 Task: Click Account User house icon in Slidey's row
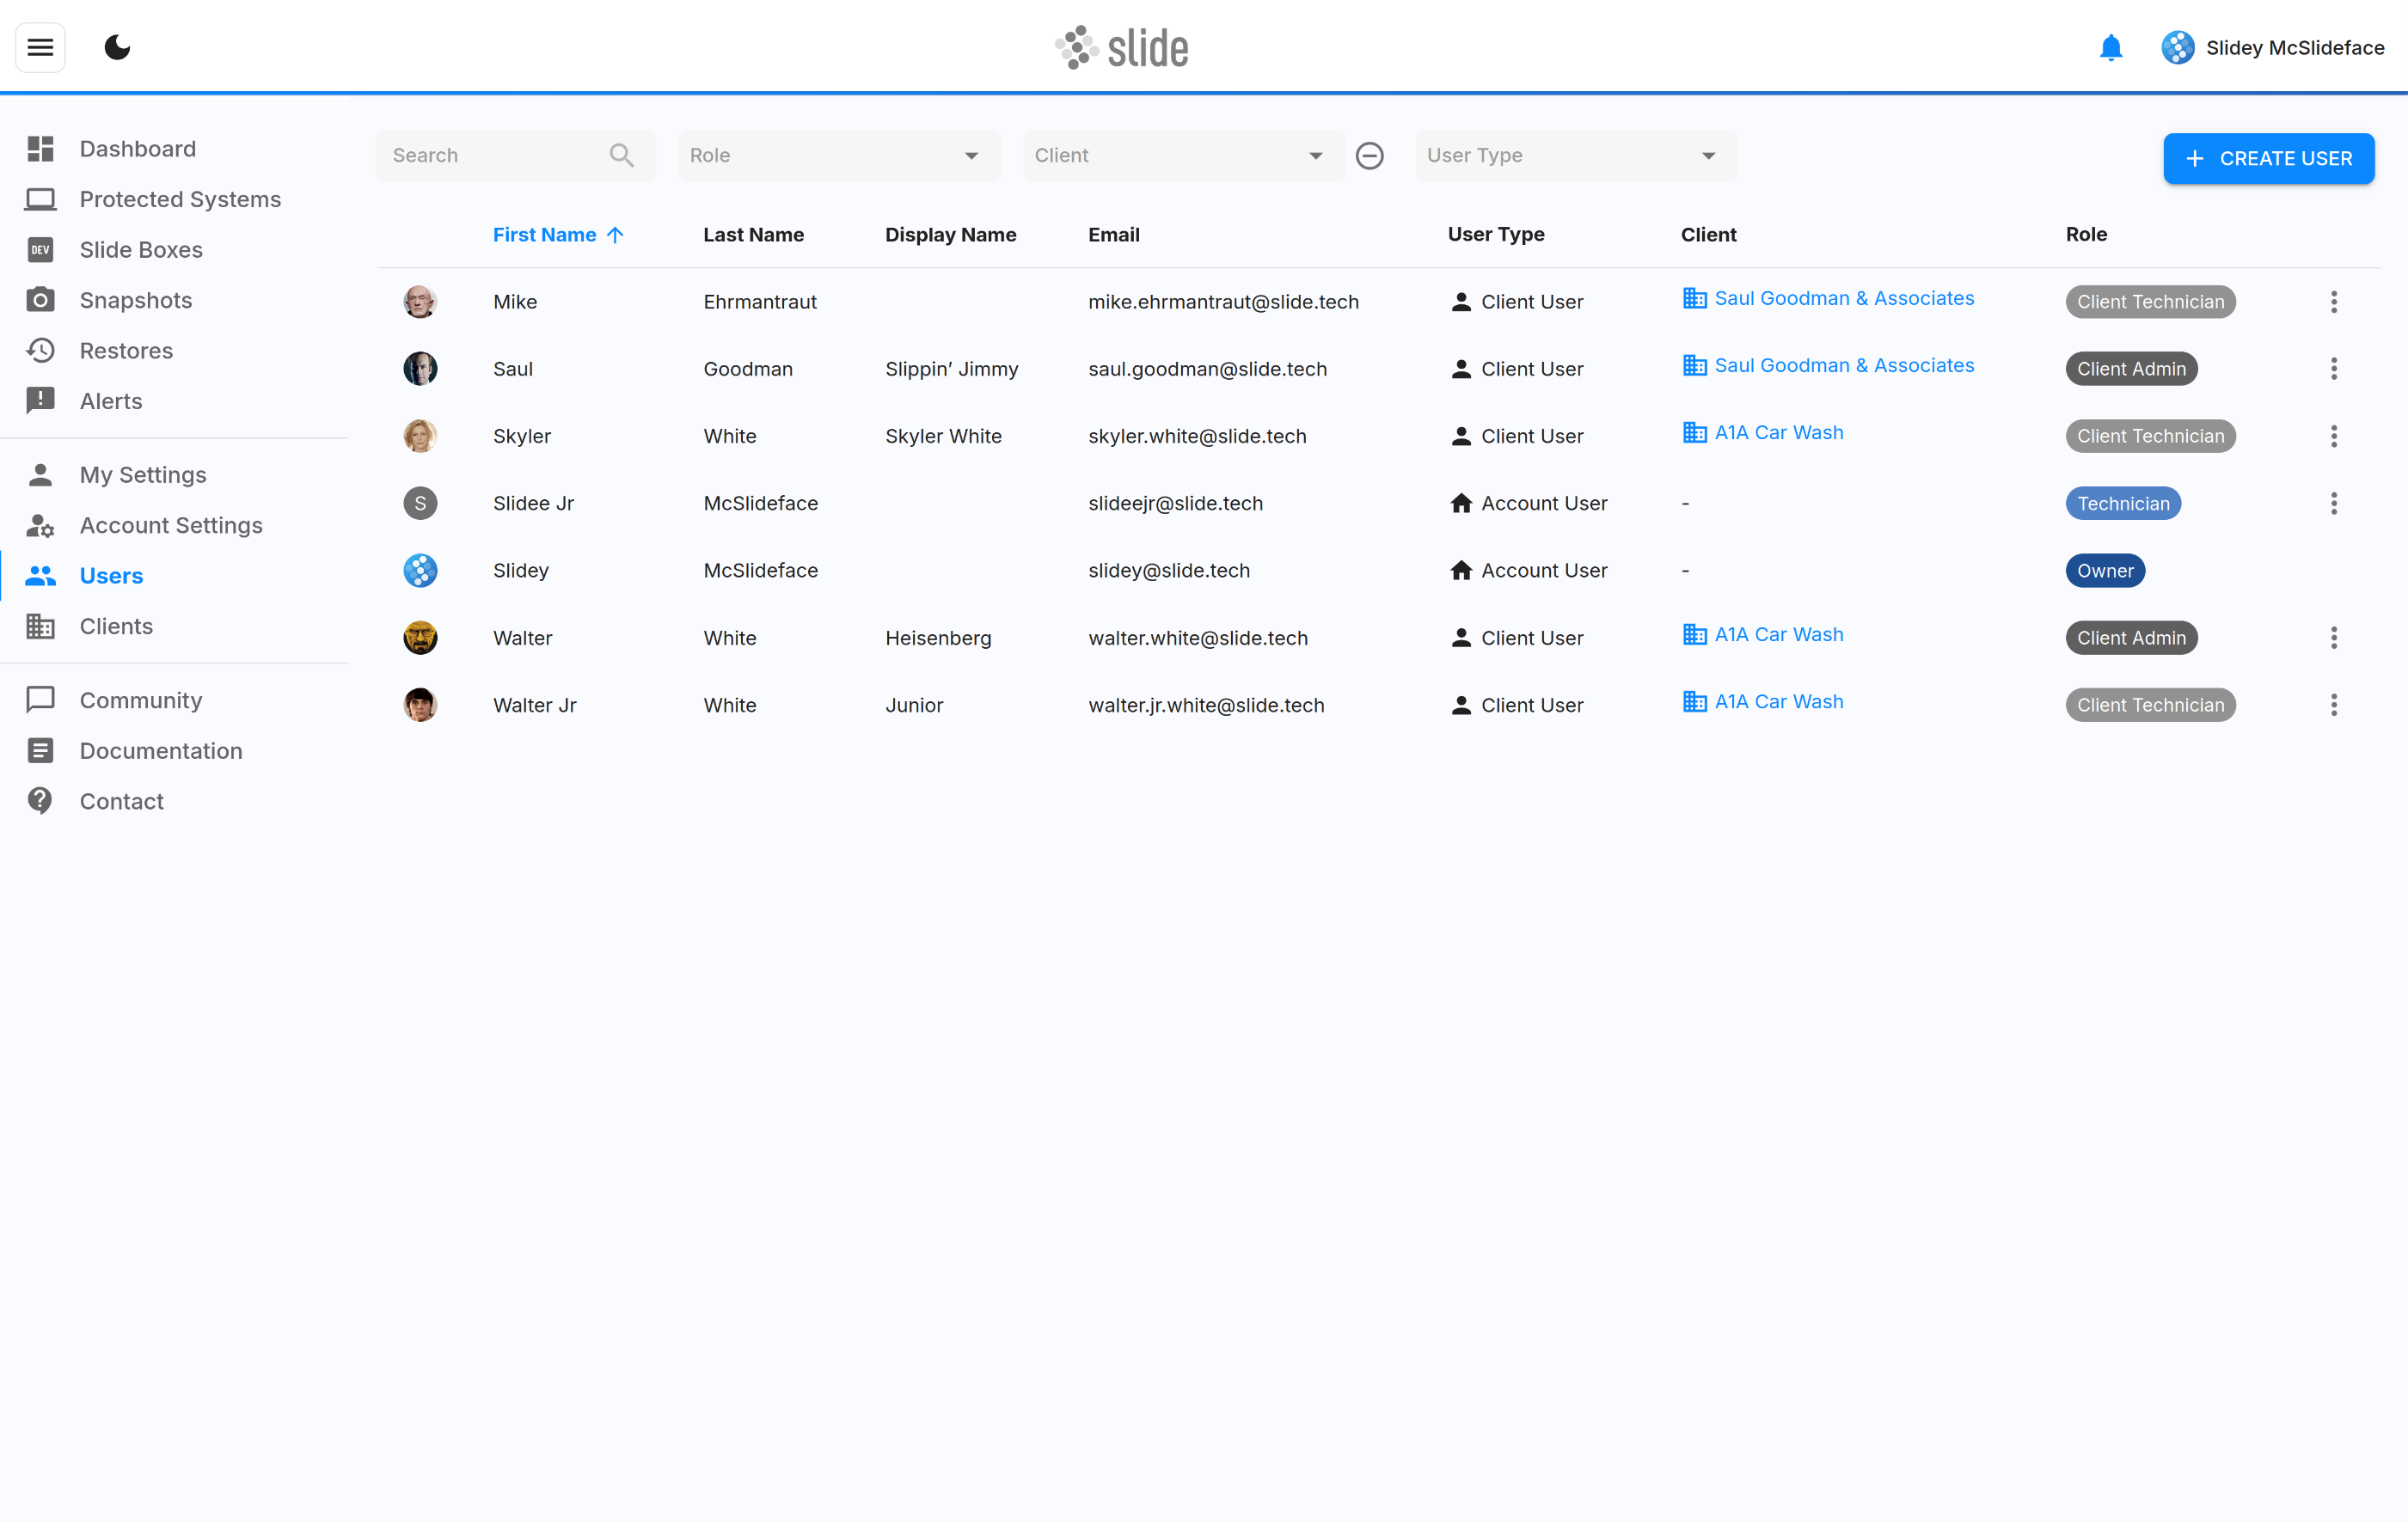(1460, 571)
